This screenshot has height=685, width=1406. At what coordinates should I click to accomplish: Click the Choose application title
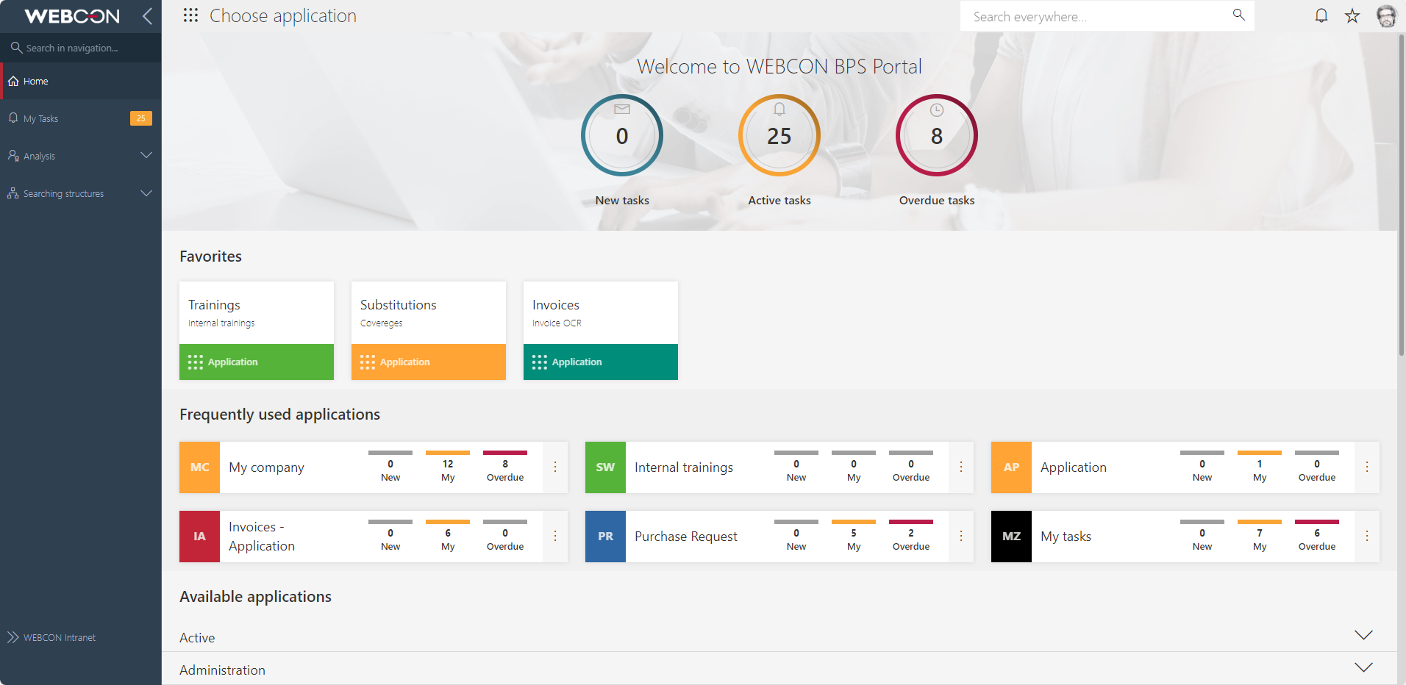click(x=283, y=16)
